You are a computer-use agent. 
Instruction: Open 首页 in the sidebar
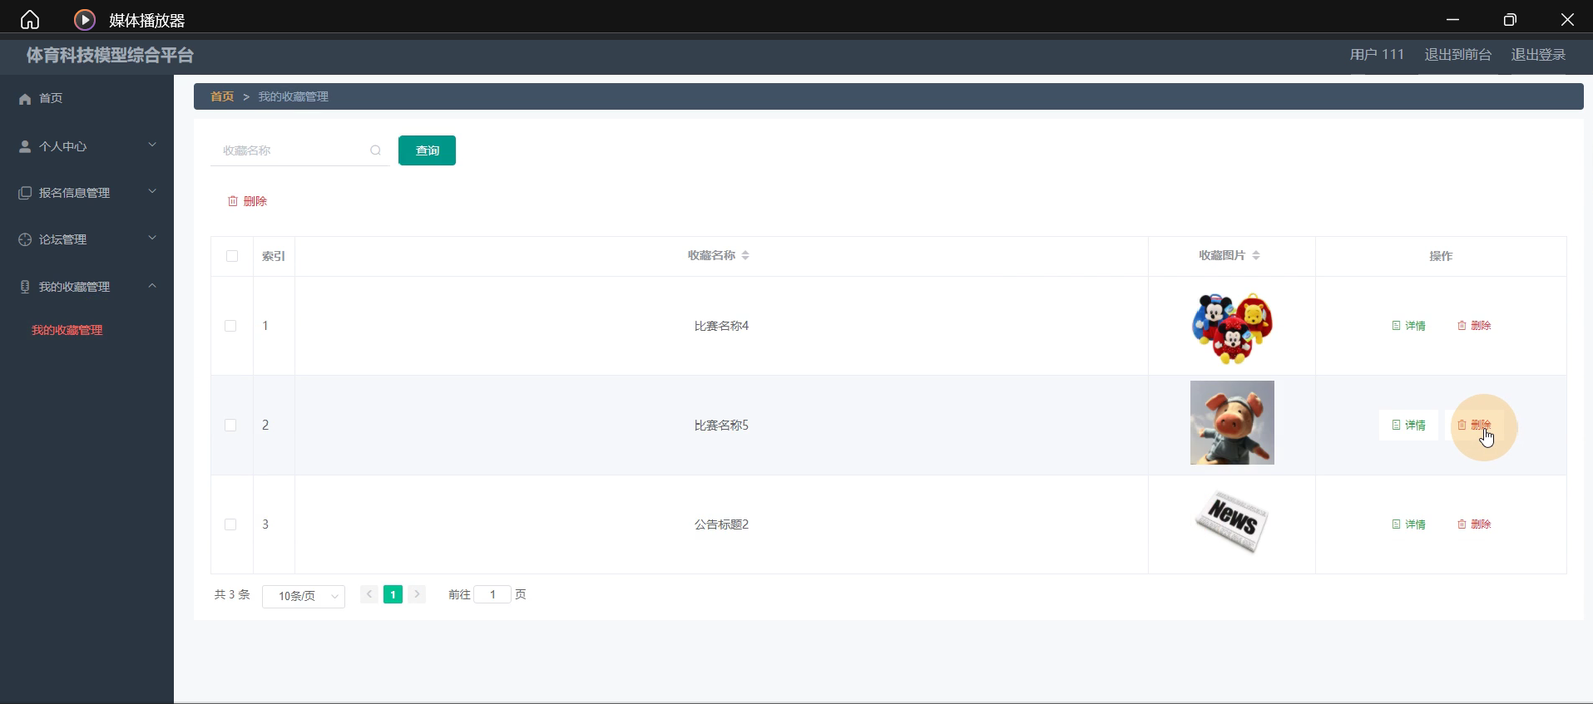(x=87, y=98)
